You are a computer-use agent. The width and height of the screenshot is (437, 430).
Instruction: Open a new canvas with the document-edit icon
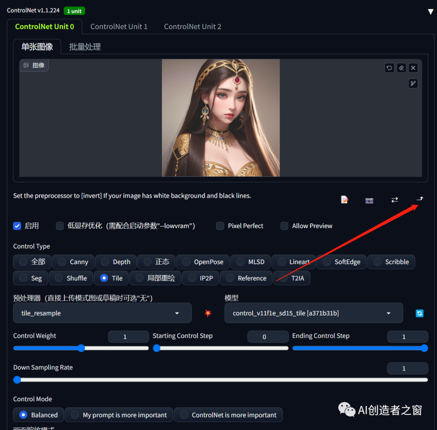pyautogui.click(x=344, y=199)
